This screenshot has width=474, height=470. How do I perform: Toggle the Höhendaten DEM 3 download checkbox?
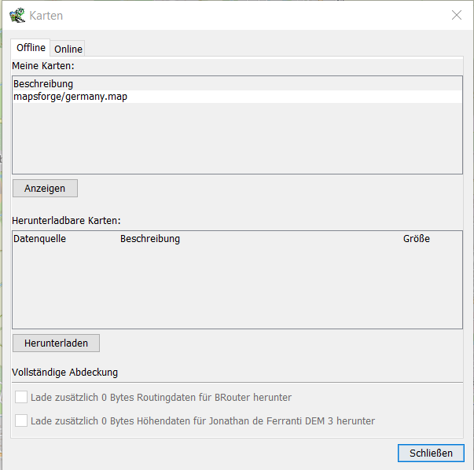pyautogui.click(x=21, y=420)
